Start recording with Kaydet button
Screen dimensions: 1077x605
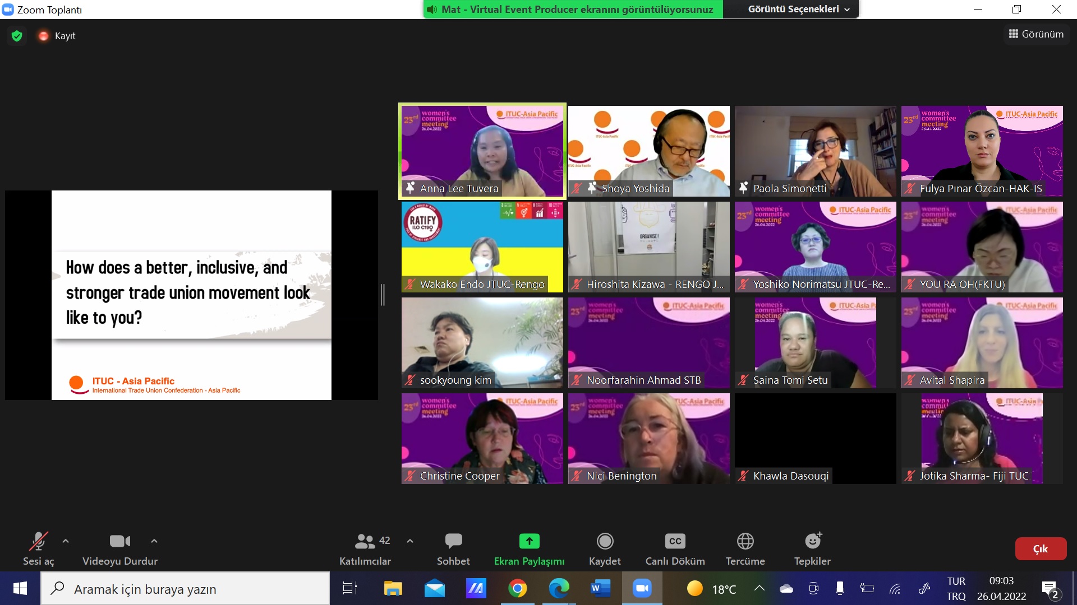(x=605, y=548)
